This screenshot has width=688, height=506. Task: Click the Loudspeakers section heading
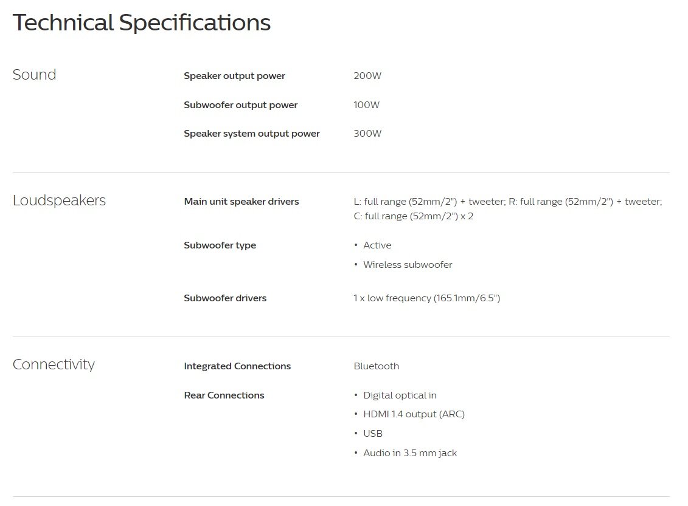59,200
